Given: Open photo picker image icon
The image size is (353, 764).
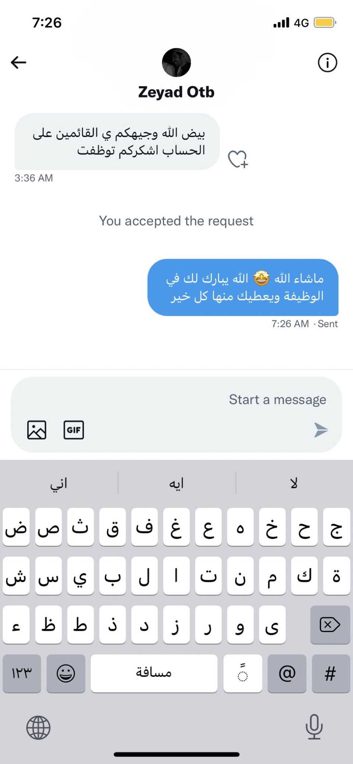Looking at the screenshot, I should click(x=37, y=430).
